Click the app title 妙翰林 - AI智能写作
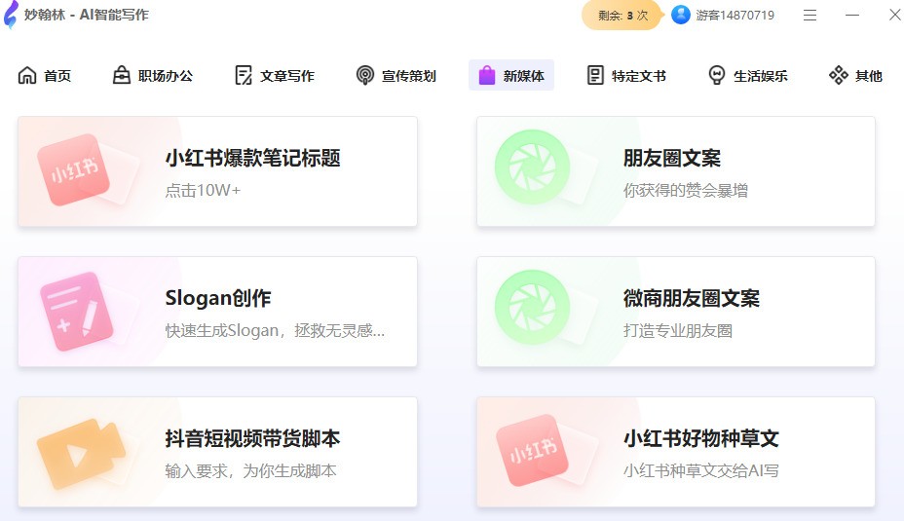The image size is (904, 521). pyautogui.click(x=87, y=15)
